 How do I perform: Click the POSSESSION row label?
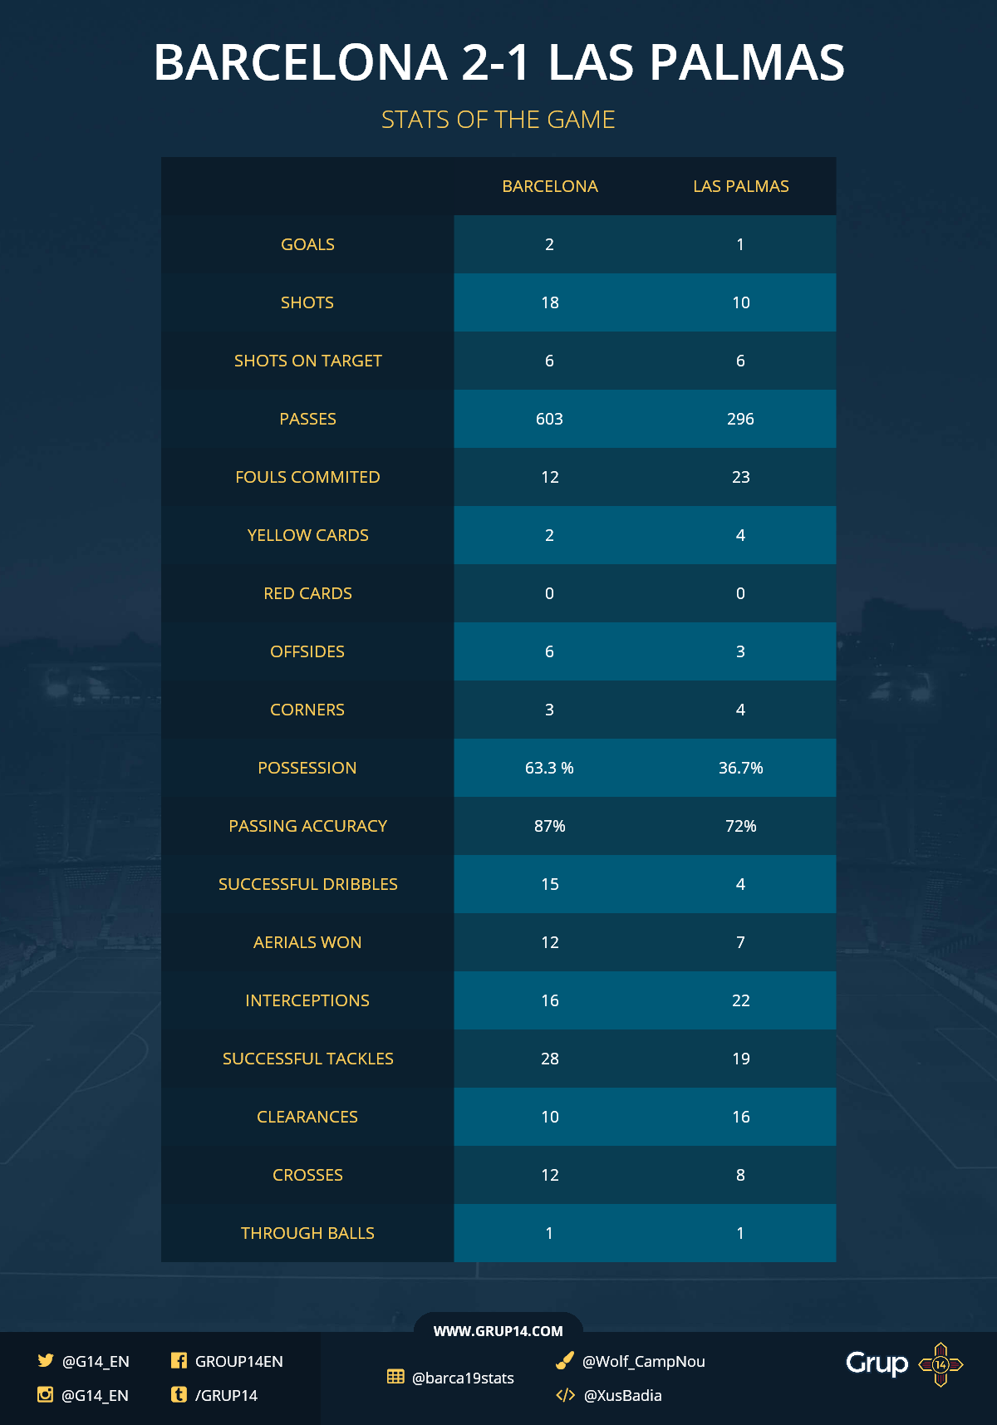[x=307, y=768]
